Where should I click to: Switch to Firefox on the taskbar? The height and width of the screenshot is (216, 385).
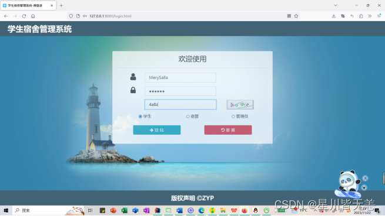point(245,210)
